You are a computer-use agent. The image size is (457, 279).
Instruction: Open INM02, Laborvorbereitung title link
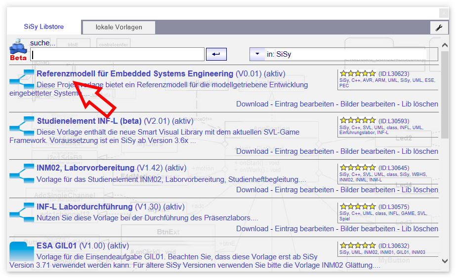(85, 168)
